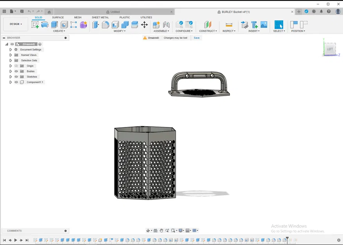Expand Selection Sets folder
343x245 pixels.
point(11,60)
